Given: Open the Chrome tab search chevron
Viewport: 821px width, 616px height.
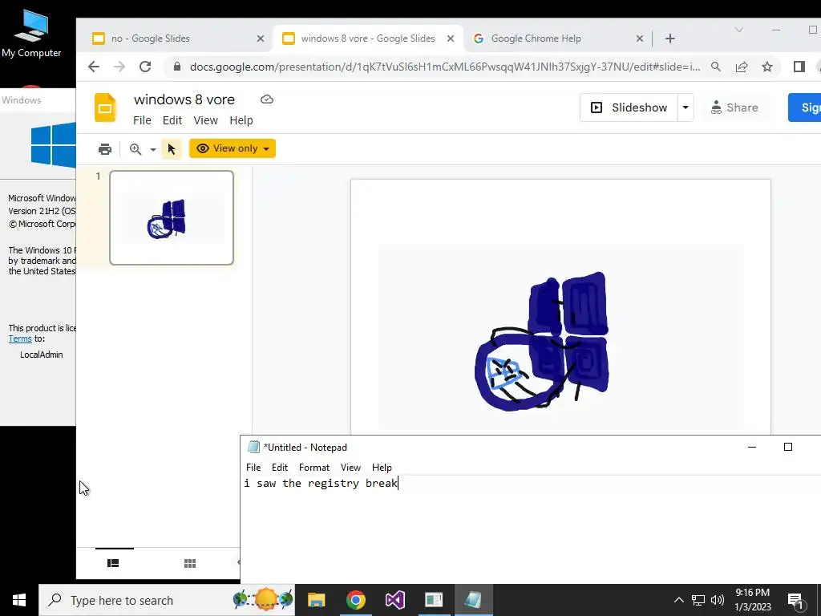Looking at the screenshot, I should tap(738, 30).
